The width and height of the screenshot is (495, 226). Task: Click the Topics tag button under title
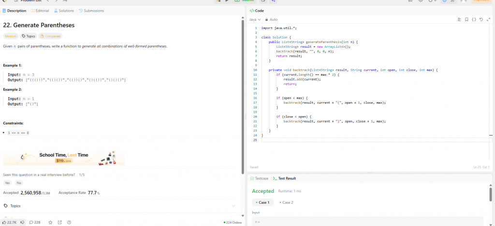pos(29,36)
